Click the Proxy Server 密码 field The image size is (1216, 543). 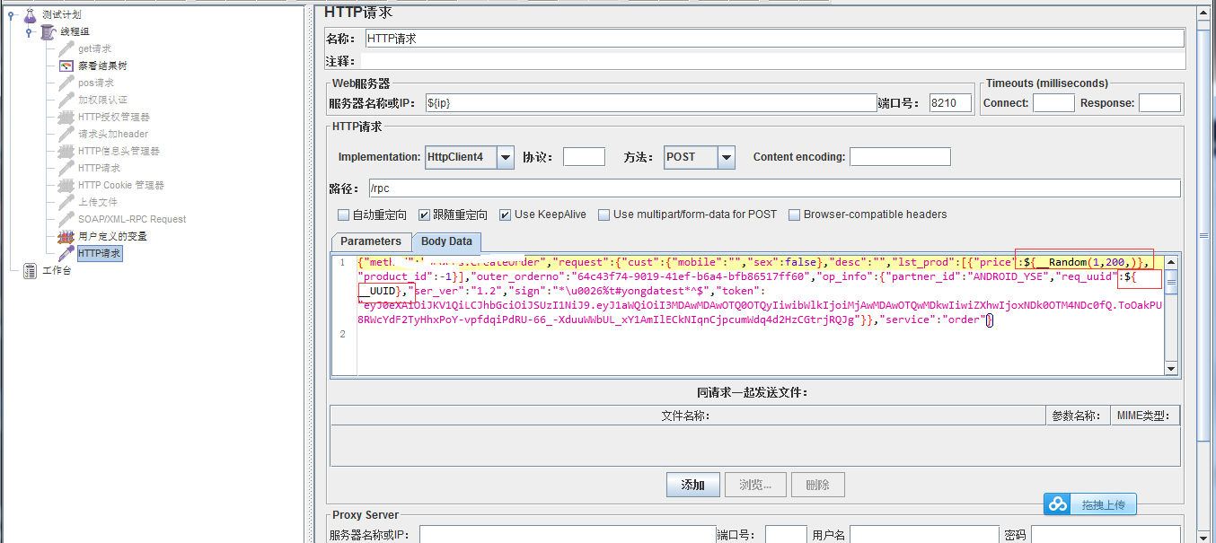(x=1106, y=535)
